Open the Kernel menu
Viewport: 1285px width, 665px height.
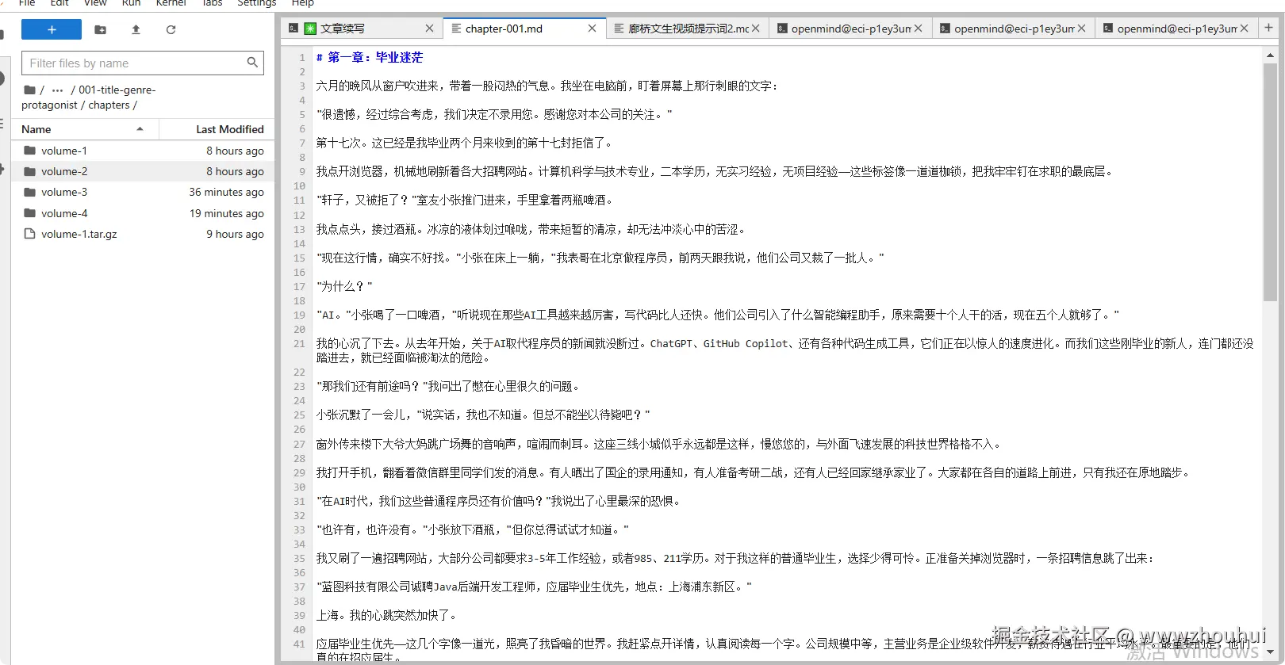[171, 3]
